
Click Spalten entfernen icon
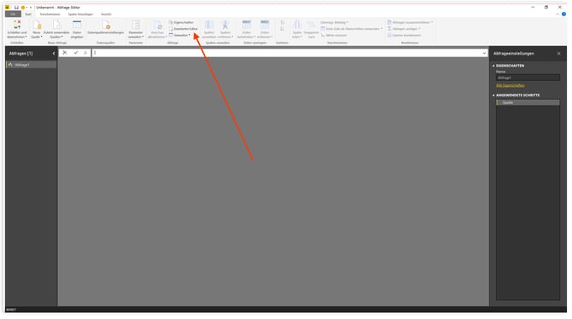(x=225, y=25)
